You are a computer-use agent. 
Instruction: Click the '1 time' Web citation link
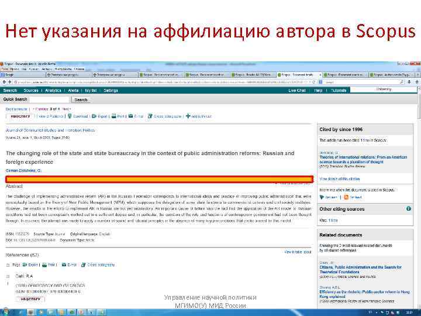click(333, 221)
